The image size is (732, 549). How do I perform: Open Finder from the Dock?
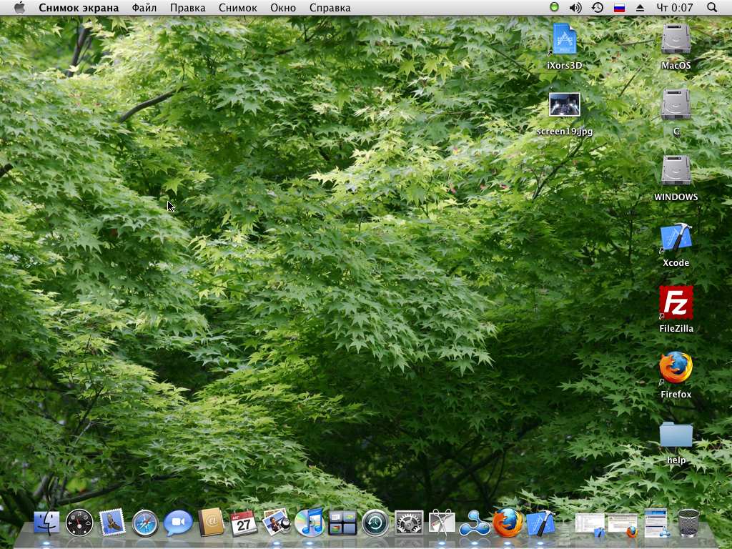coord(46,523)
